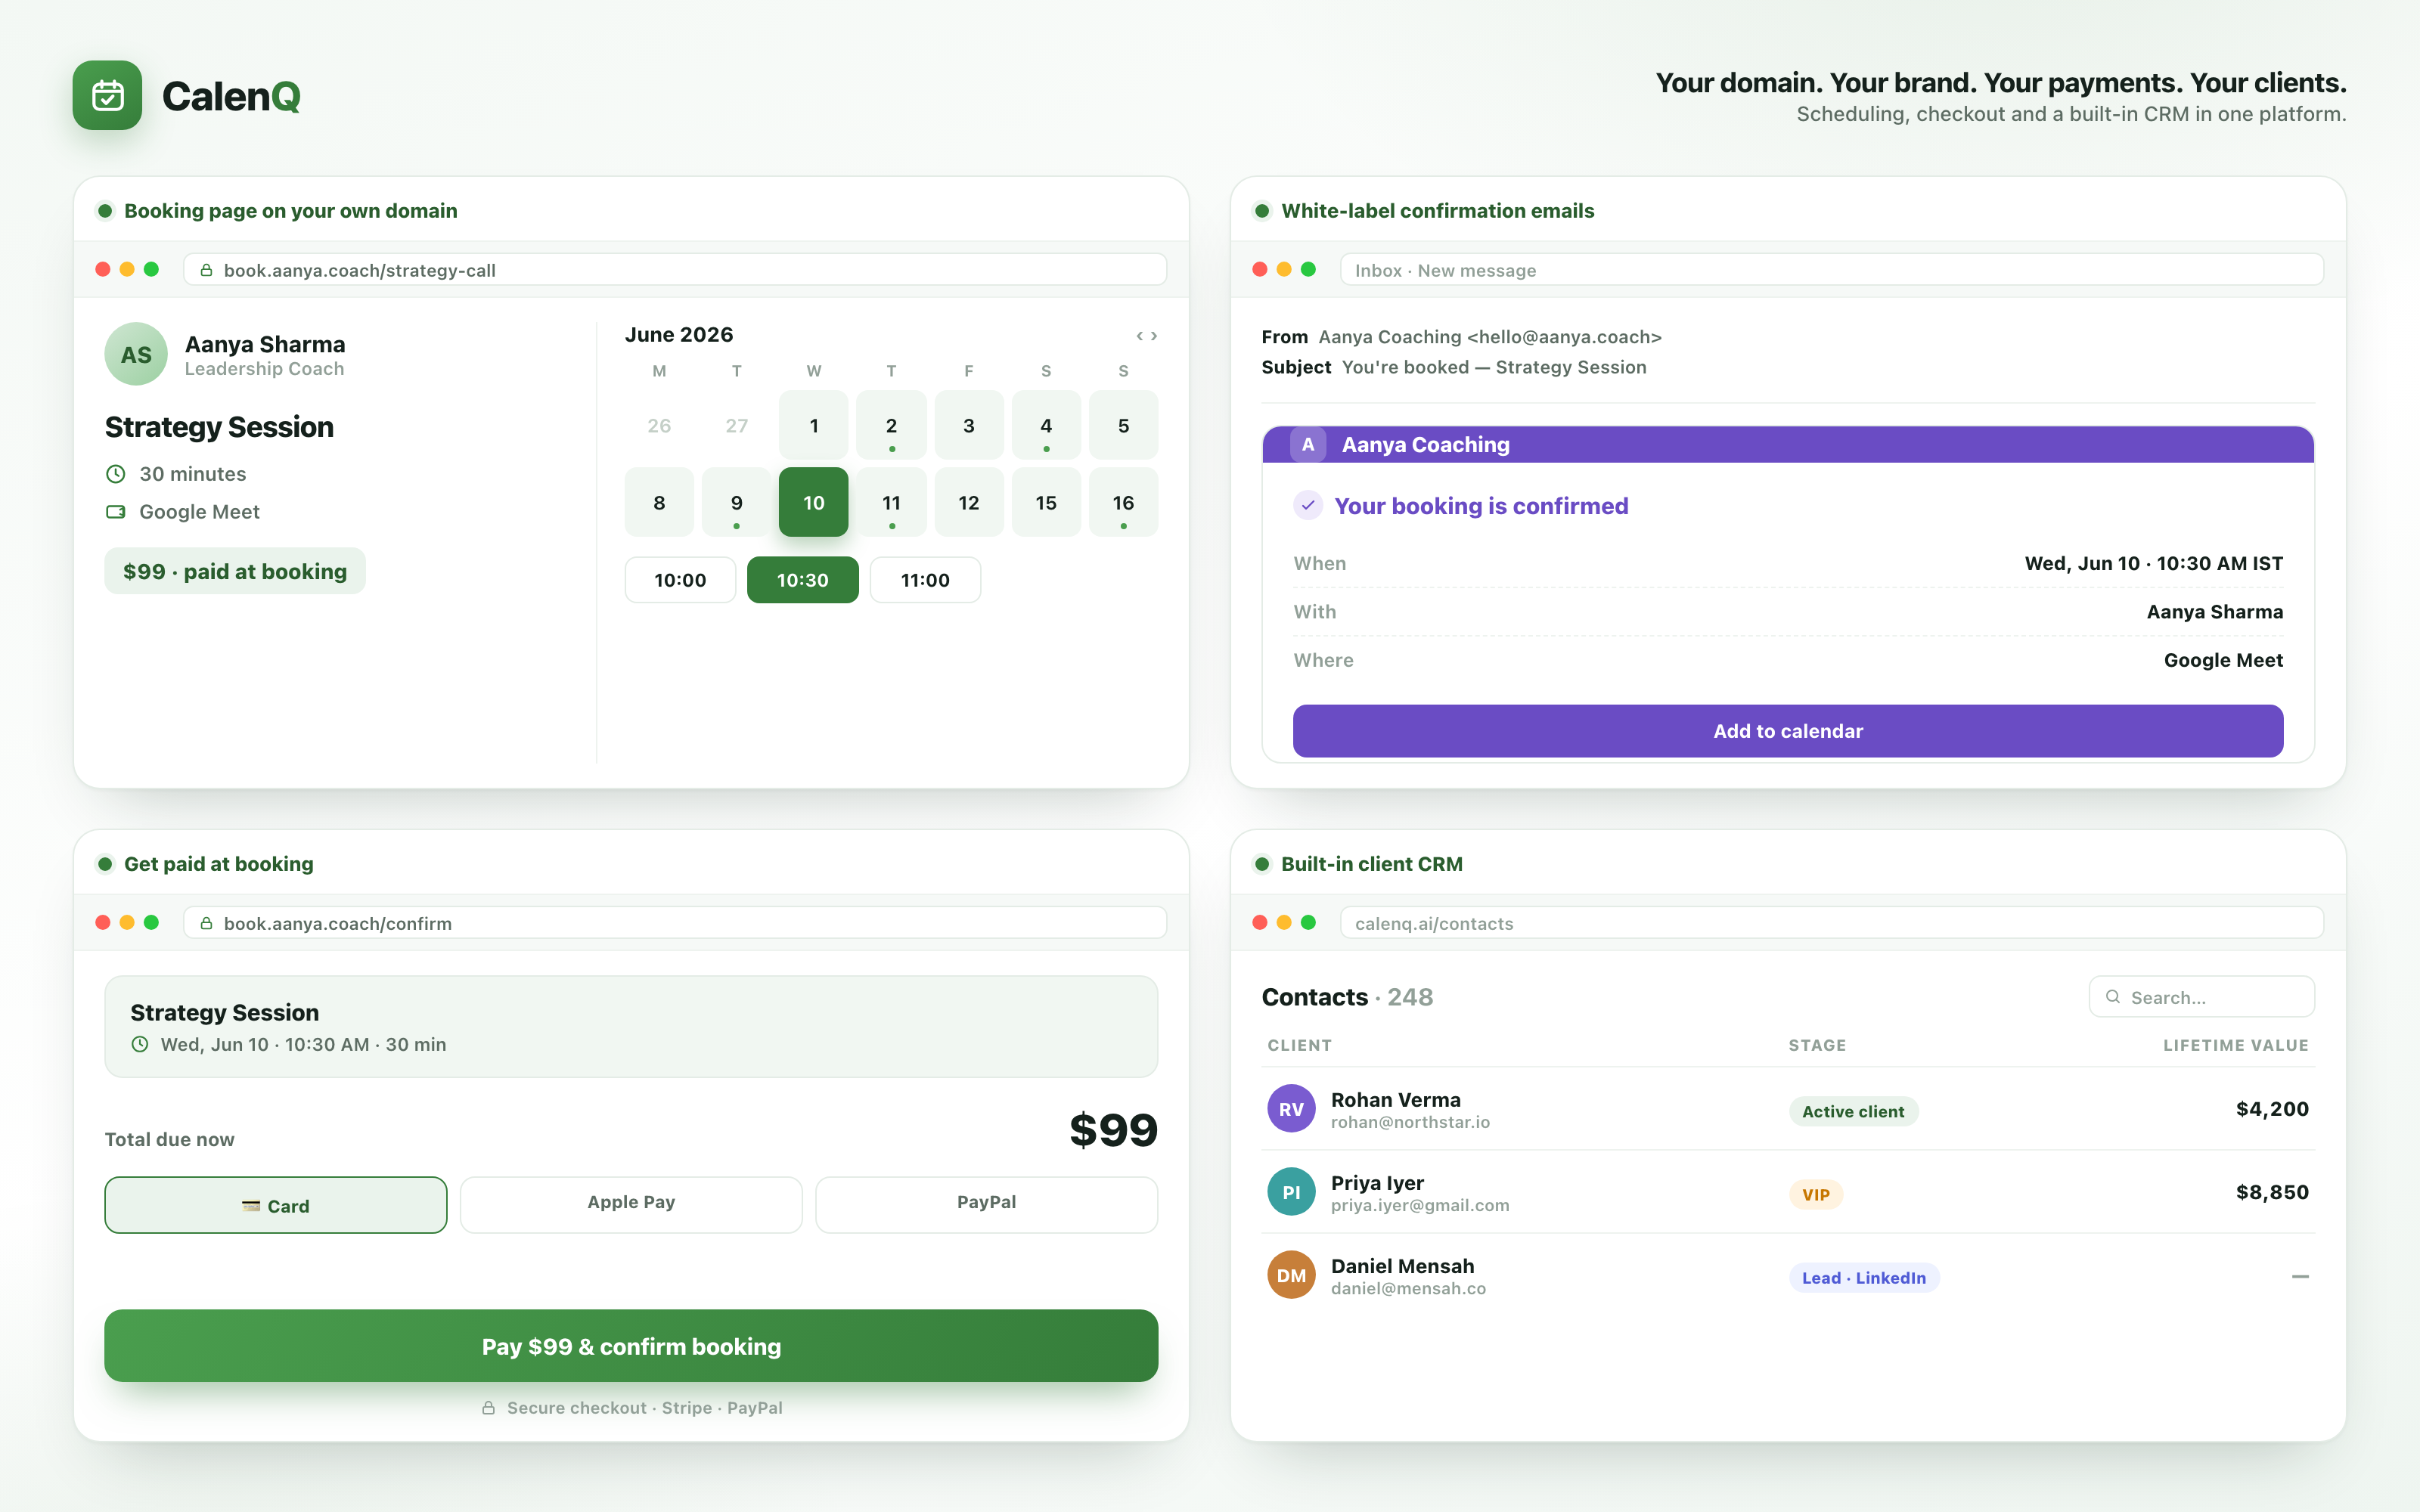Open the Daniel Mensah contact name

point(1402,1265)
